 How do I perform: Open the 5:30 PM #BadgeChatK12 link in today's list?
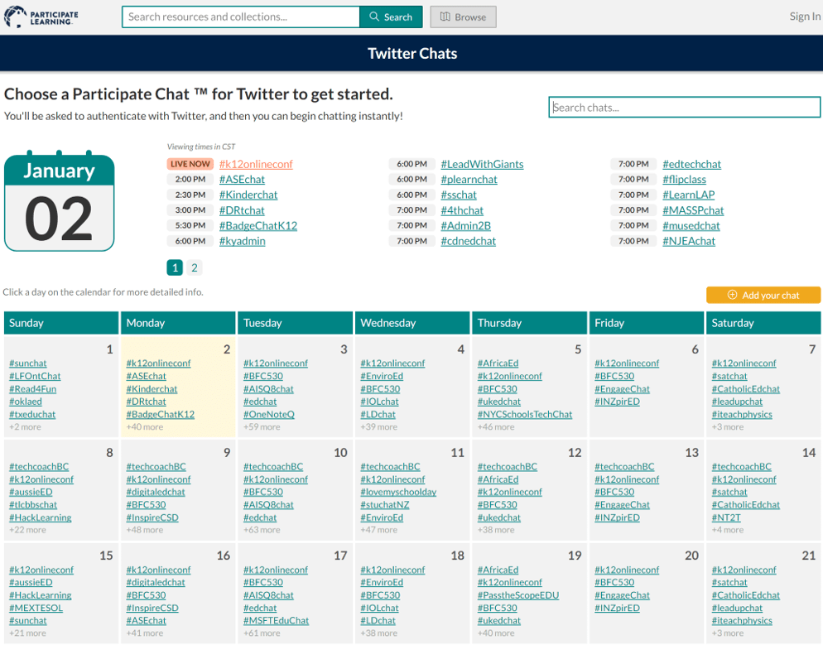258,226
